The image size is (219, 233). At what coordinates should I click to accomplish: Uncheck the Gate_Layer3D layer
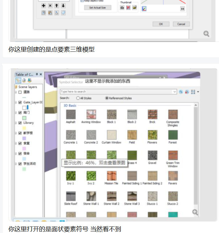tap(20, 102)
